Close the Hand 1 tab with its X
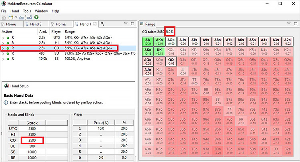The width and height of the screenshot is (300, 162). tap(94, 24)
